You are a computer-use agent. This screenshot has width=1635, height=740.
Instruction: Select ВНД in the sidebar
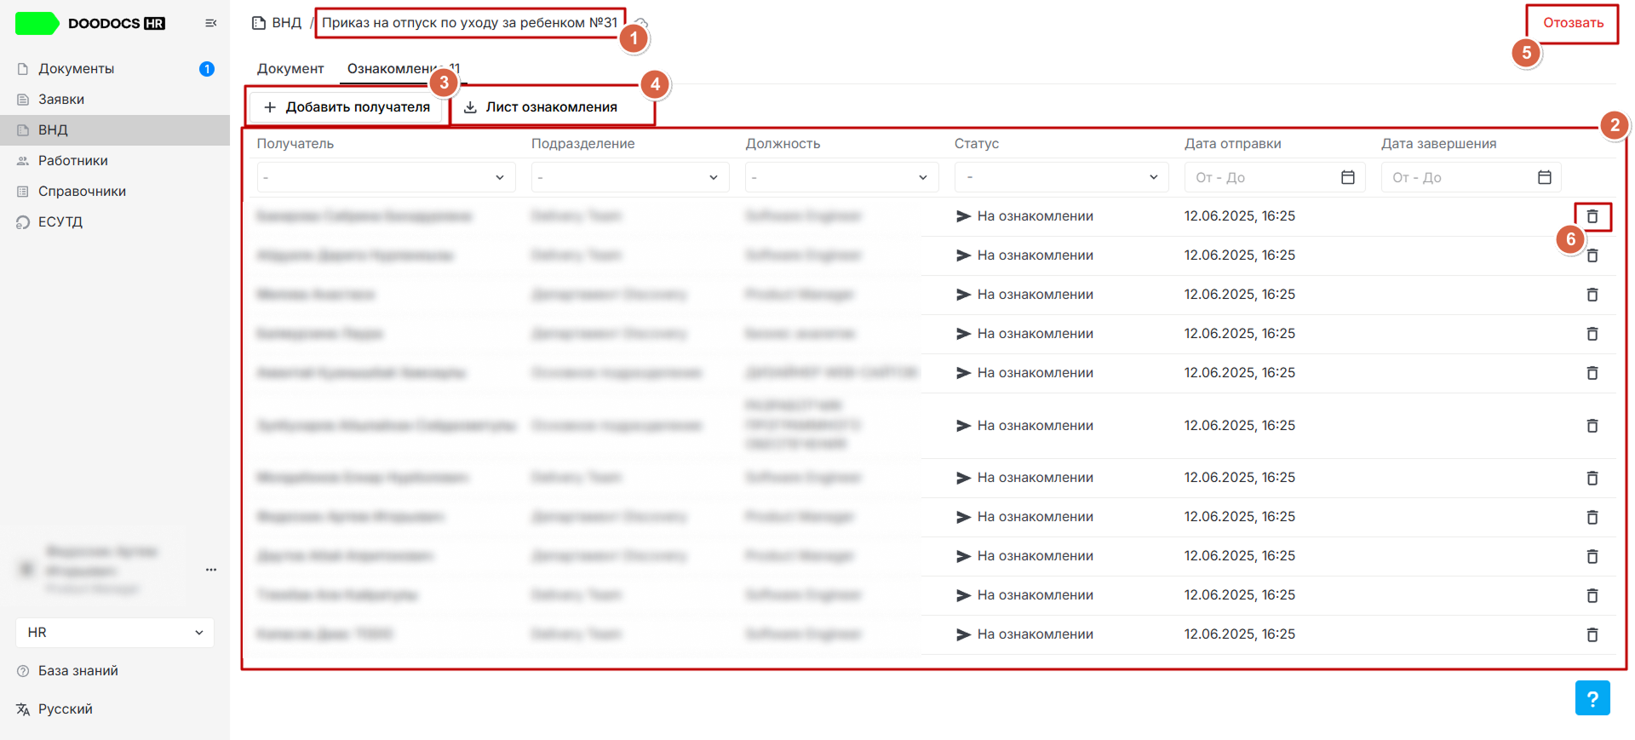click(115, 130)
